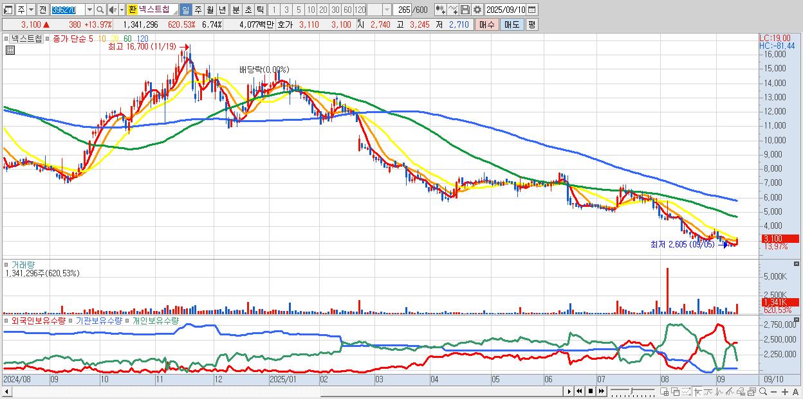Stop chart replay with the square button
This screenshot has height=399, width=803.
click(591, 391)
